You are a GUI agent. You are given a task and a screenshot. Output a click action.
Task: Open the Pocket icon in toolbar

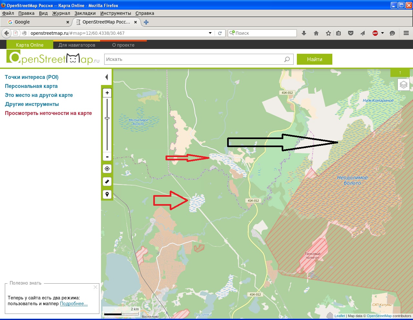[x=351, y=33]
